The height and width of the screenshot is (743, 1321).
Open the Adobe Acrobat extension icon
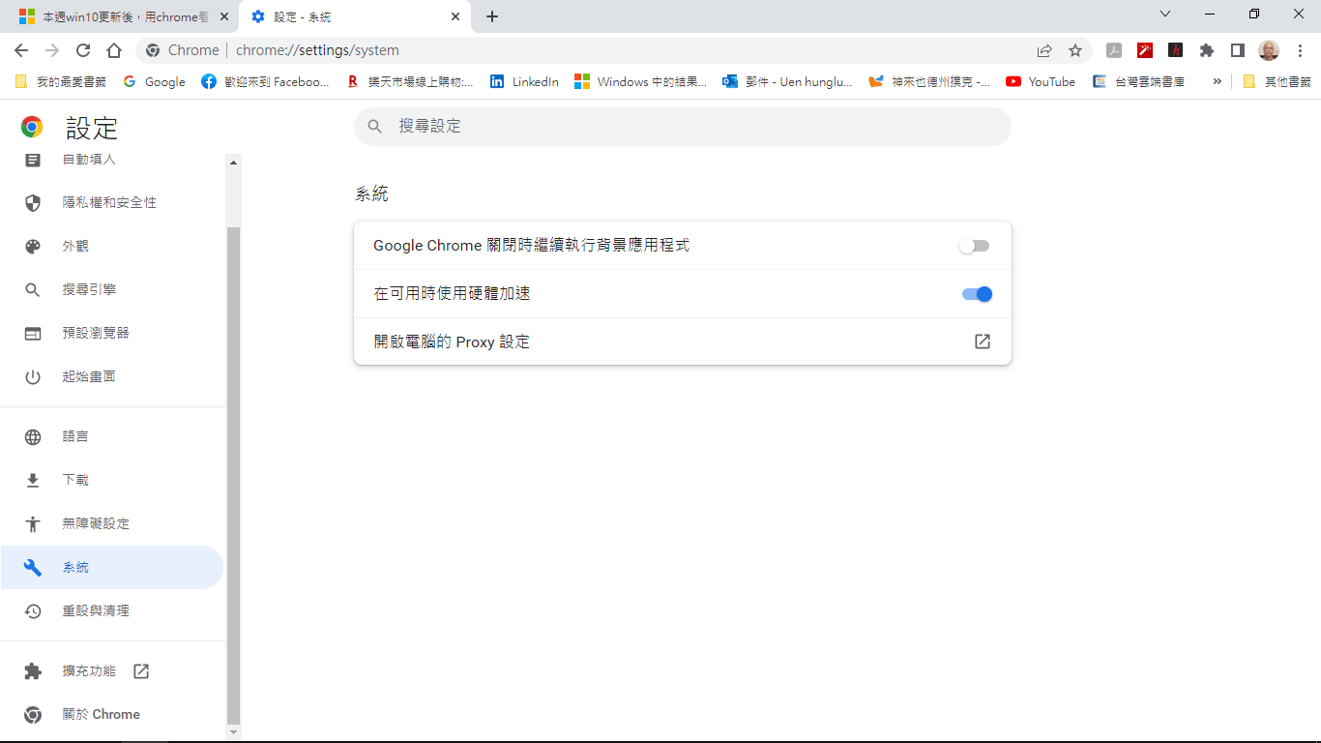tap(1114, 50)
